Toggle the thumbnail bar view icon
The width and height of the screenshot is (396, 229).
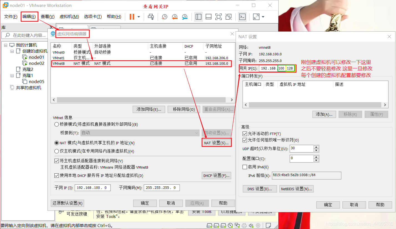pyautogui.click(x=208, y=17)
